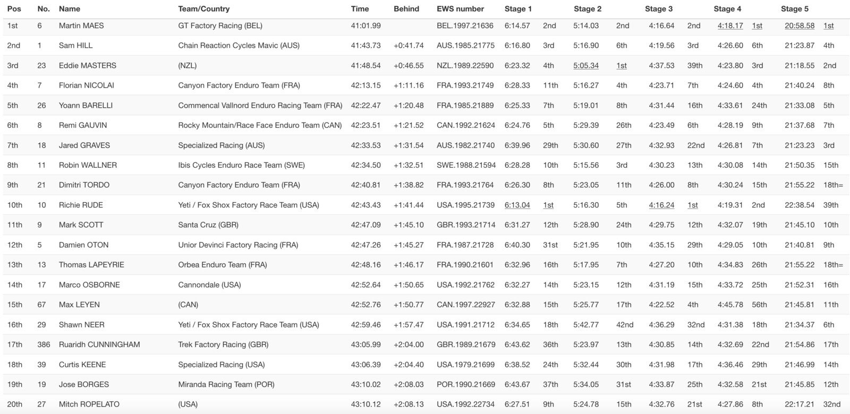Click underlined Stage 1 time 6:13.04
This screenshot has width=850, height=414.
[x=517, y=205]
